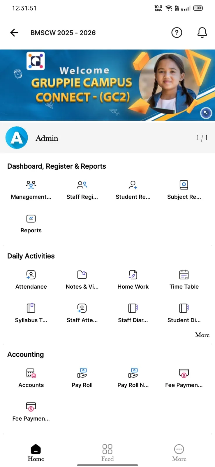Open the Accounts module
Viewport: 215px width, 467px height.
tap(31, 378)
